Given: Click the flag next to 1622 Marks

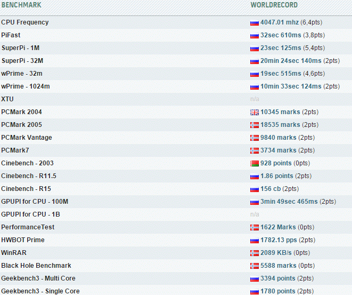Looking at the screenshot, I should click(255, 228).
